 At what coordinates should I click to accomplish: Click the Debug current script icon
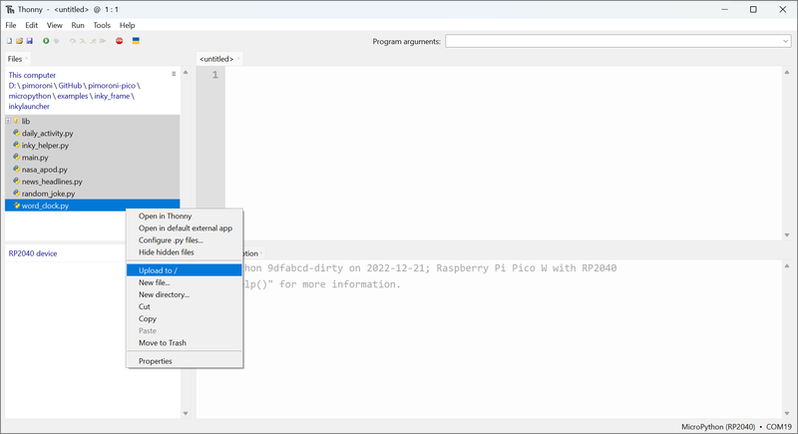pyautogui.click(x=56, y=41)
